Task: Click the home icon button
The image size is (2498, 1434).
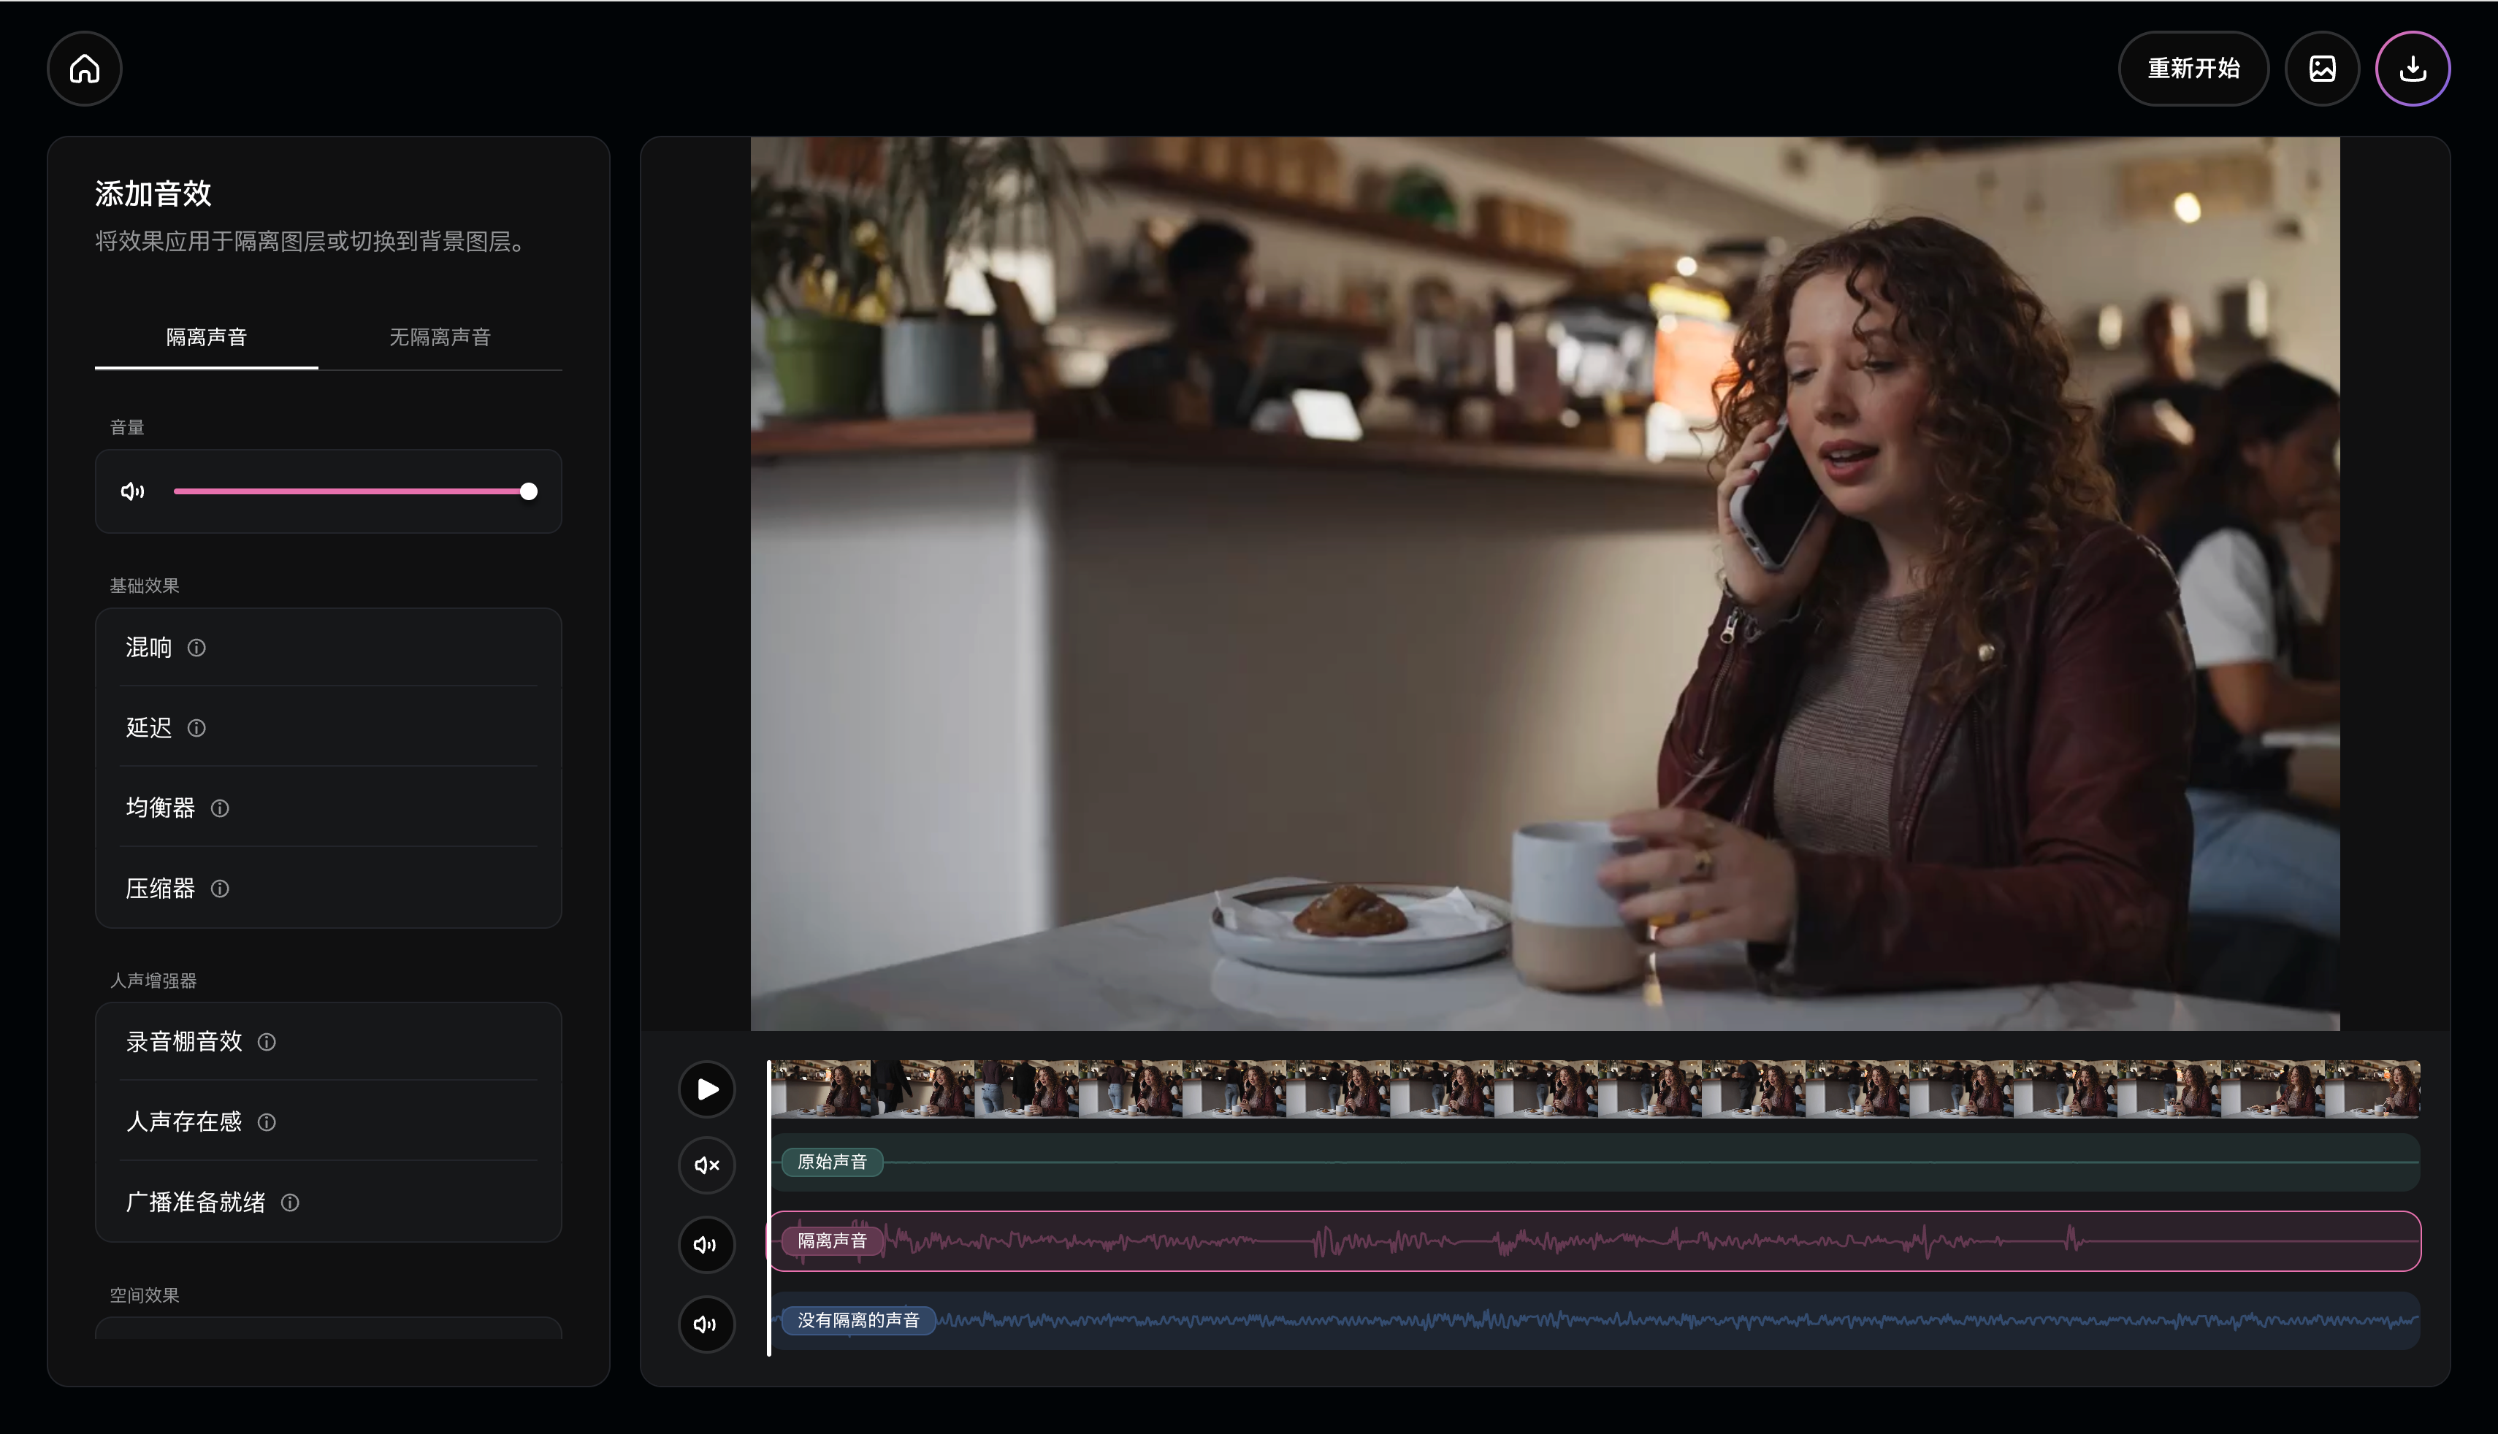Action: pos(85,69)
